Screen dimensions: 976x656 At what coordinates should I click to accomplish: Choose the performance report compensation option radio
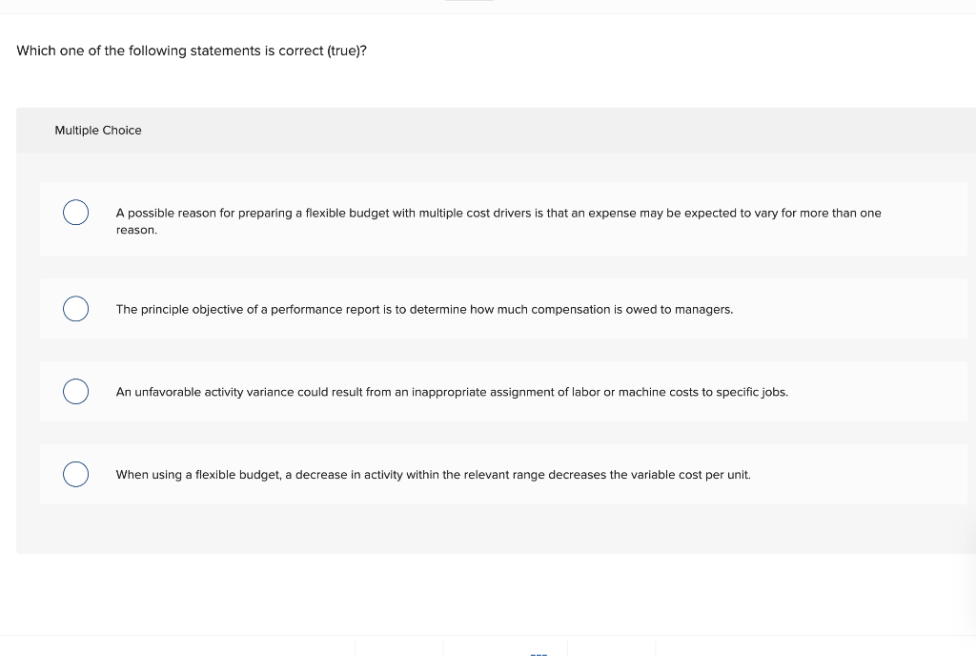(x=75, y=309)
